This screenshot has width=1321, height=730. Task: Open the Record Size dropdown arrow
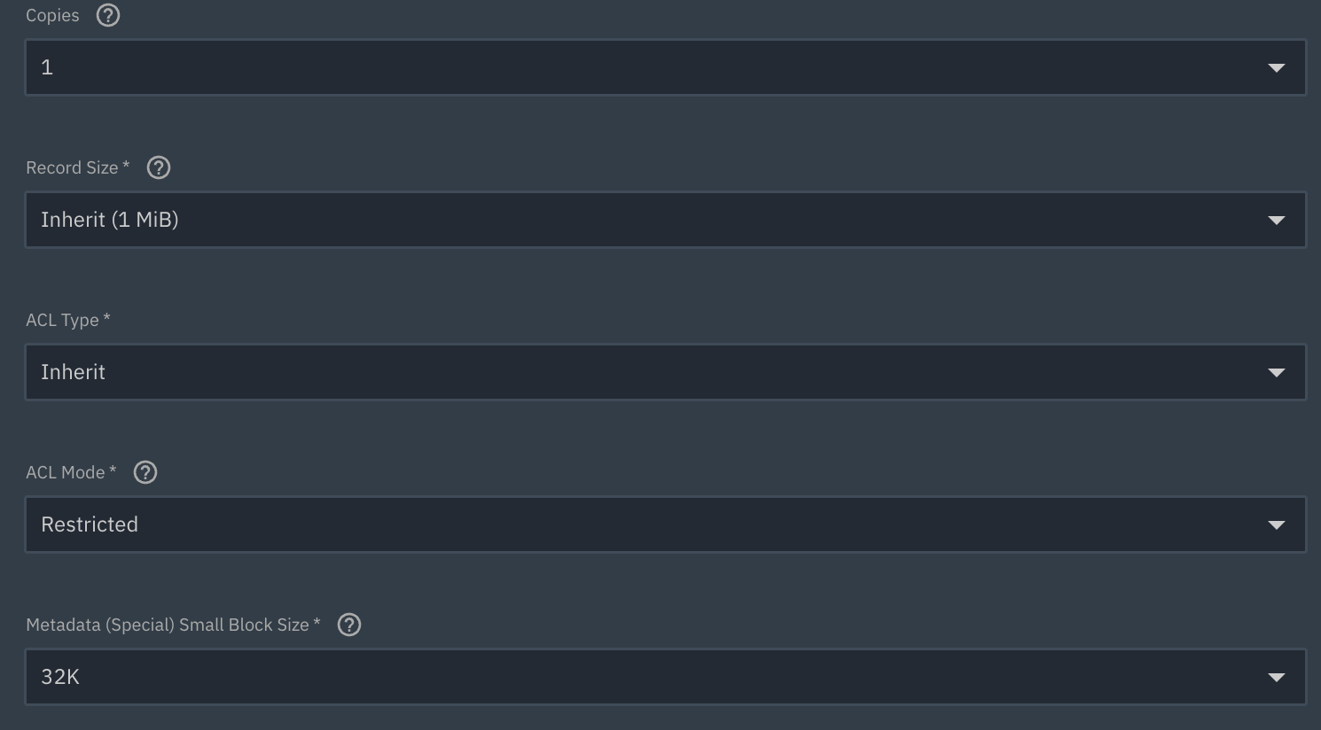[1276, 220]
